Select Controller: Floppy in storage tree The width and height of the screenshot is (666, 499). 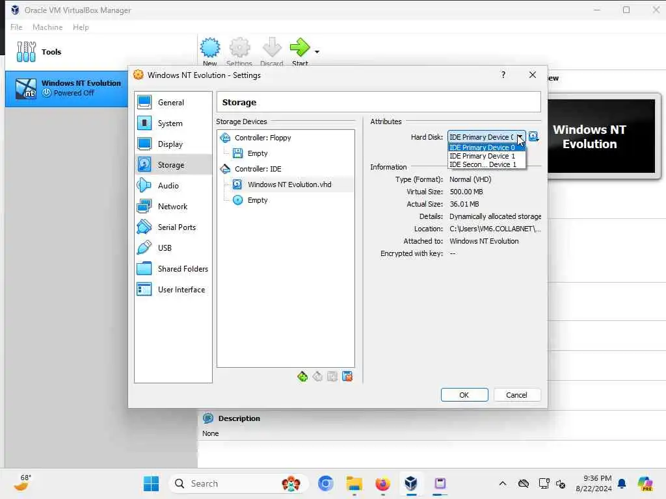pos(286,138)
